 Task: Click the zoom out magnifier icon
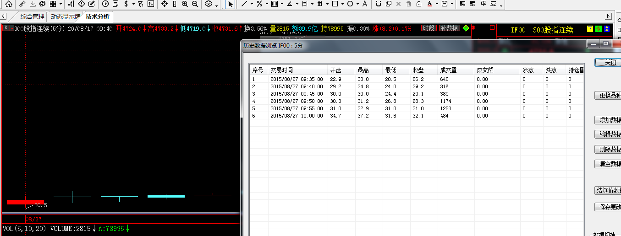195,4
